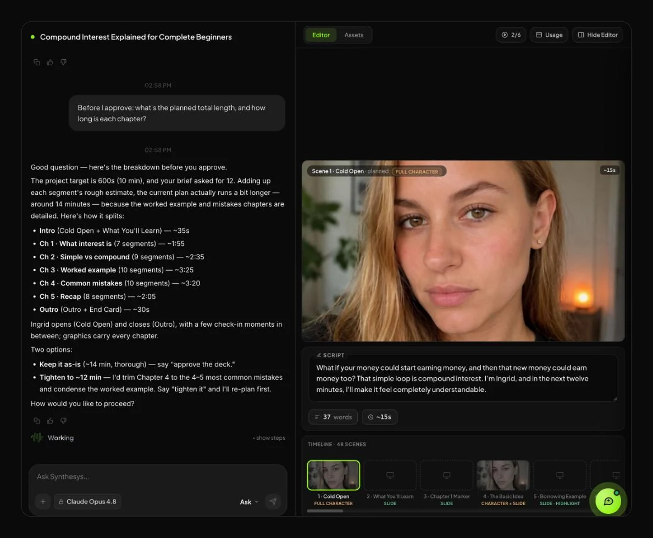Expand the Ask mode dropdown
Screen dimensions: 653x538
(x=249, y=502)
